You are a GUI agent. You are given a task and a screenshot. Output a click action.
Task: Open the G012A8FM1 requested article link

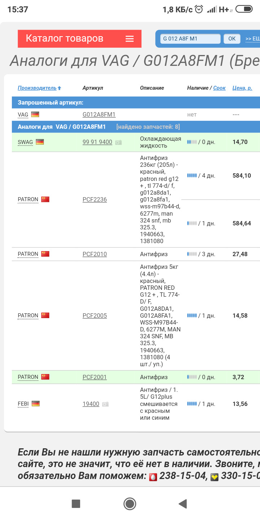coord(99,115)
